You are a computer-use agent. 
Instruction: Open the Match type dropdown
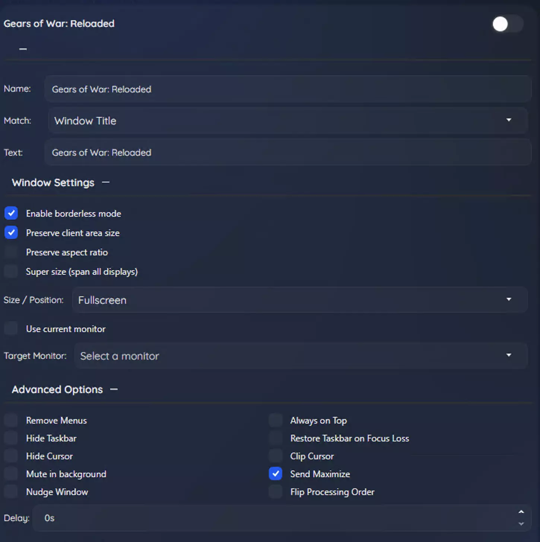click(x=288, y=121)
